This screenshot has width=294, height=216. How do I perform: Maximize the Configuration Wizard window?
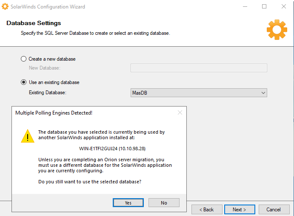click(x=264, y=6)
